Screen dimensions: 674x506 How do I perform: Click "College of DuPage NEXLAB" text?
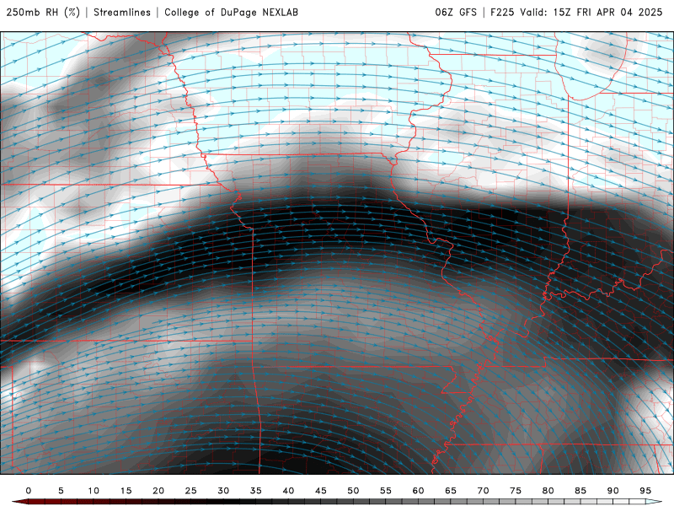231,13
